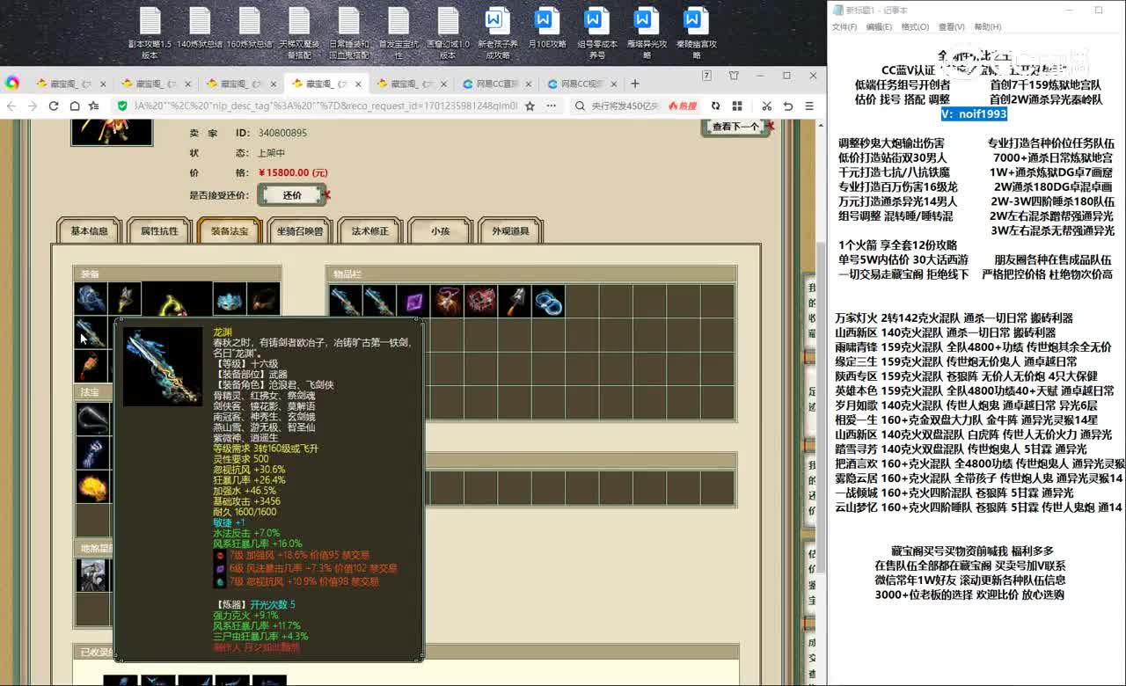Open desktop file 140炼狱总结
Image resolution: width=1126 pixels, height=686 pixels.
point(200,28)
